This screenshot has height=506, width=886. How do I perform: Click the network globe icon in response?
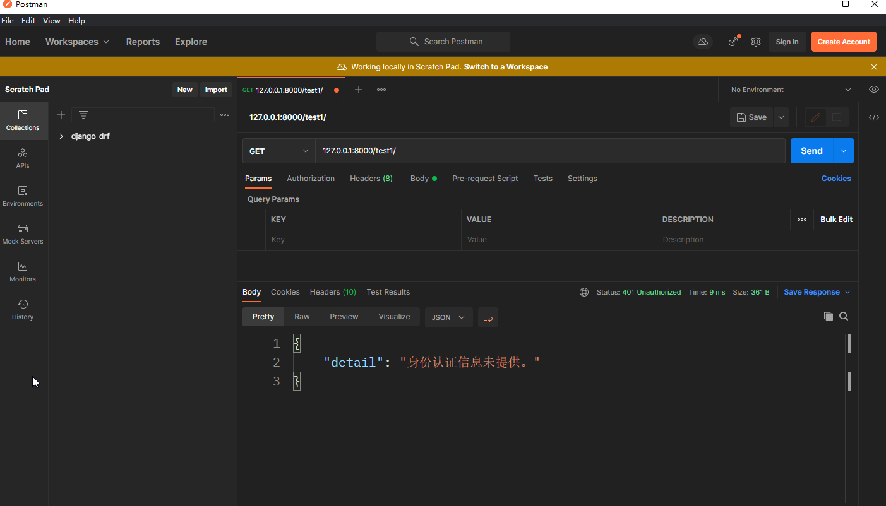pyautogui.click(x=584, y=292)
